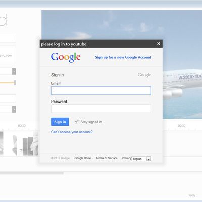The image size is (202, 202).
Task: Close the 'please log in to youtube' dialog
Action: 159,44
